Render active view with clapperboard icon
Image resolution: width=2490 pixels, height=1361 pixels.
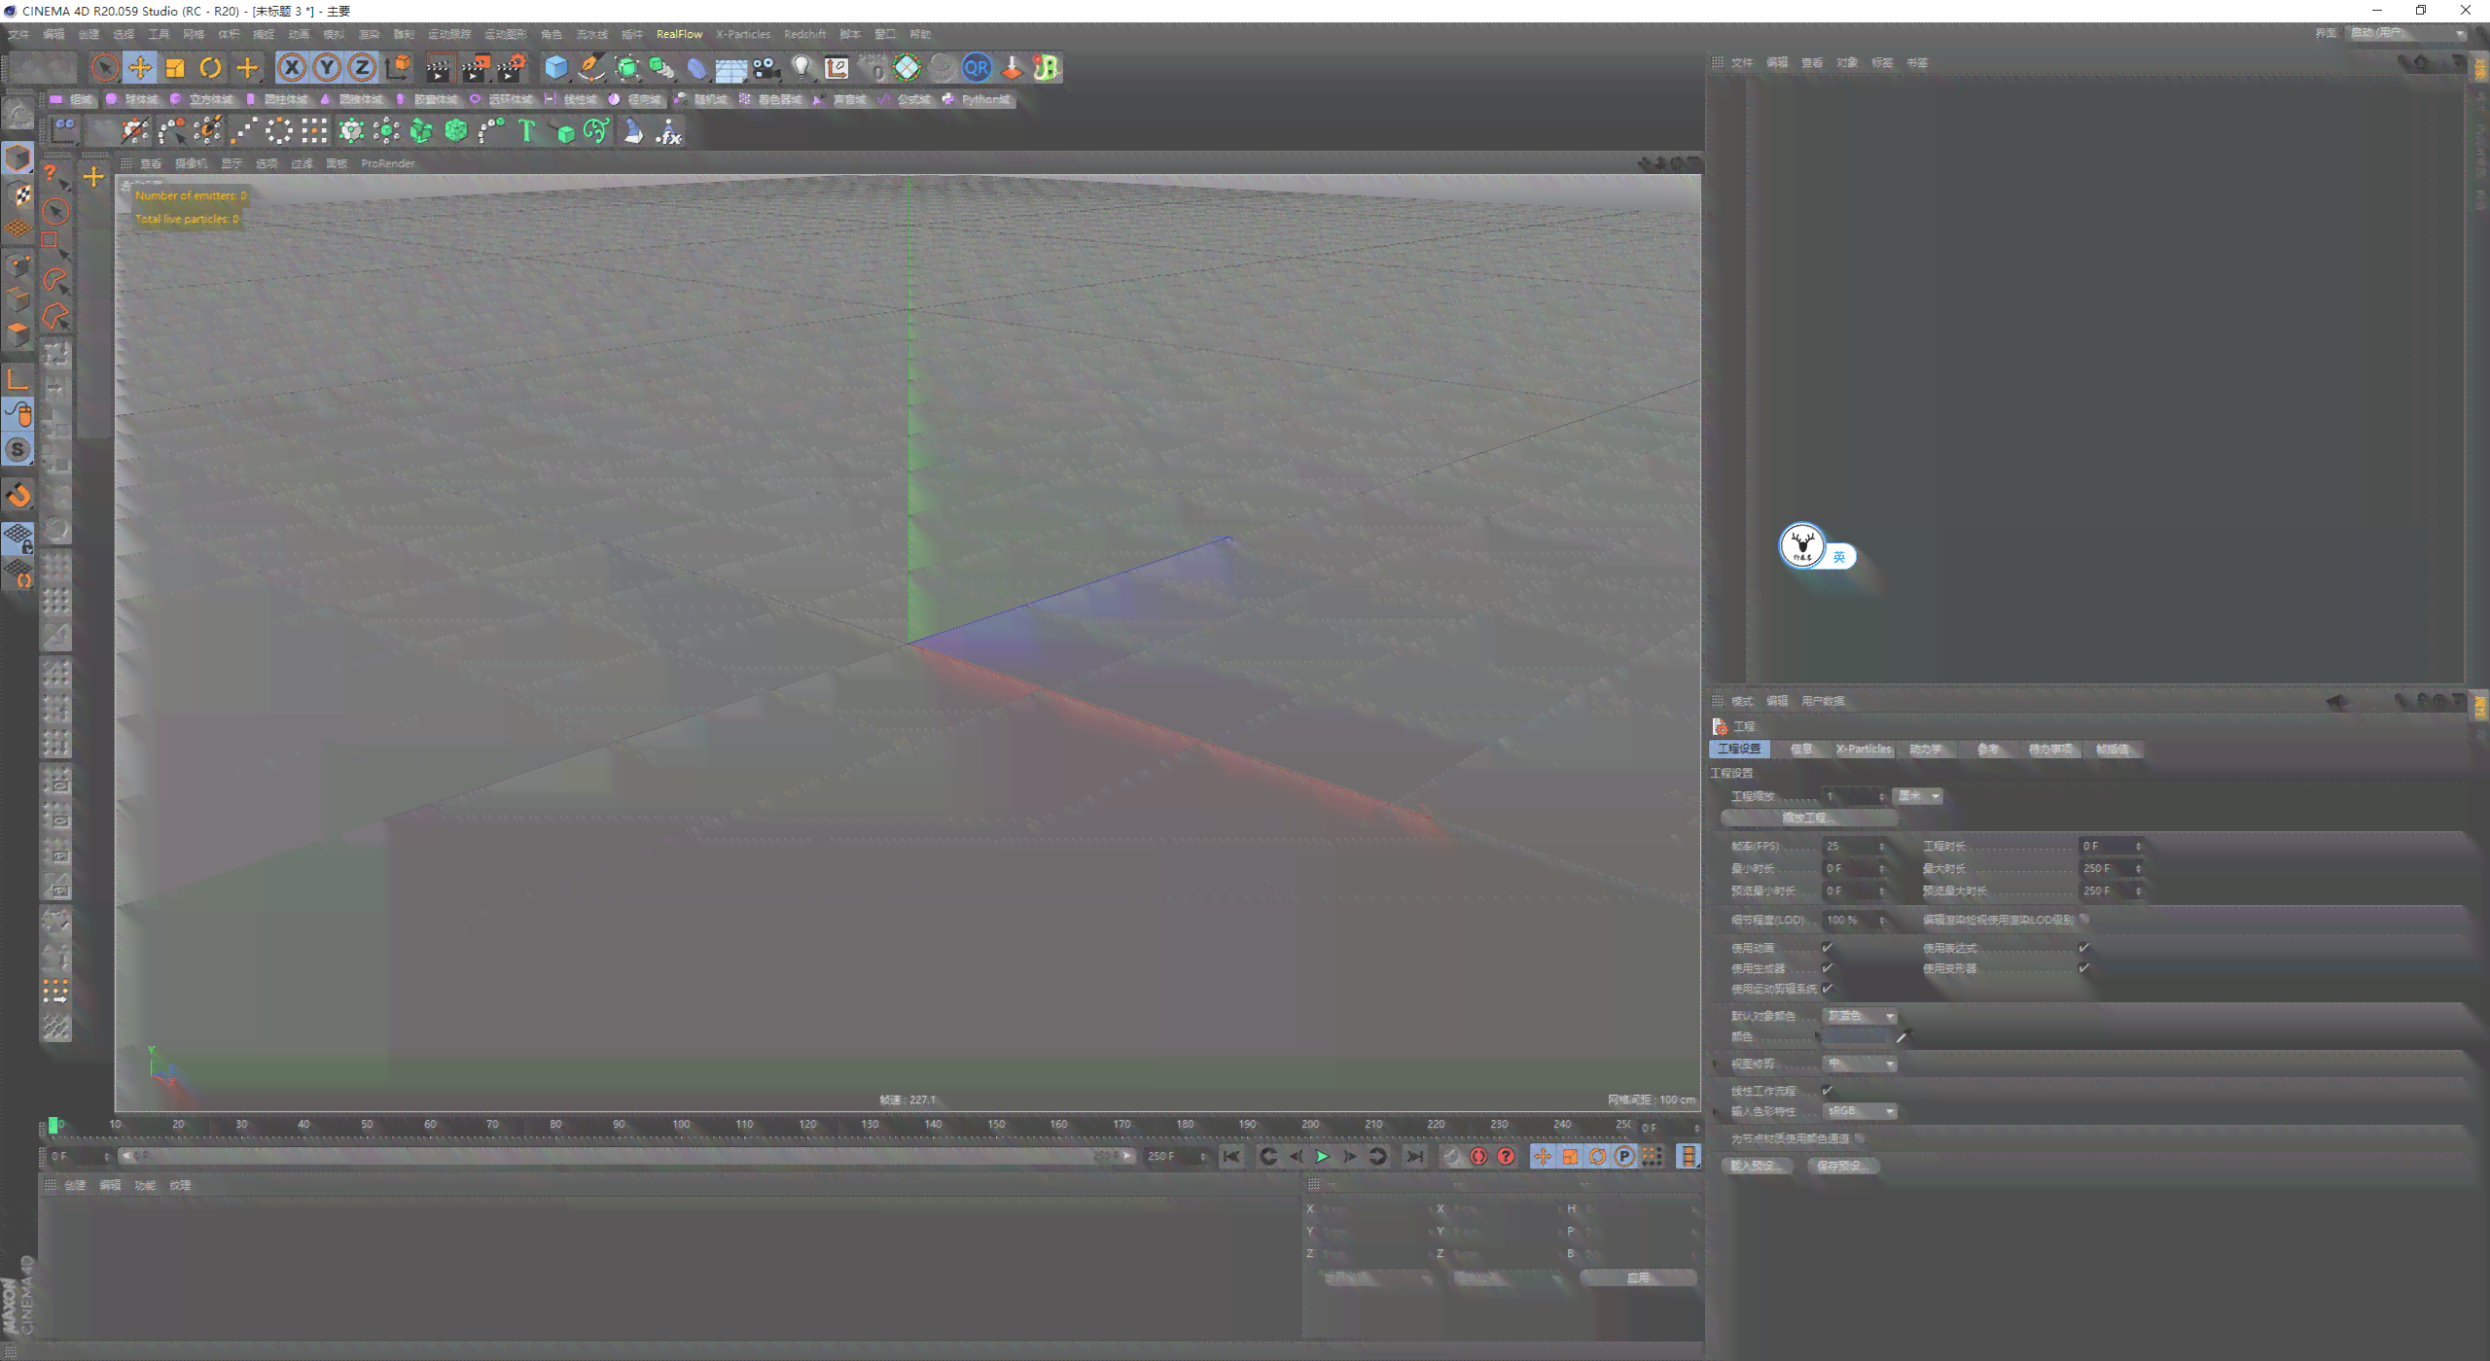(x=440, y=68)
